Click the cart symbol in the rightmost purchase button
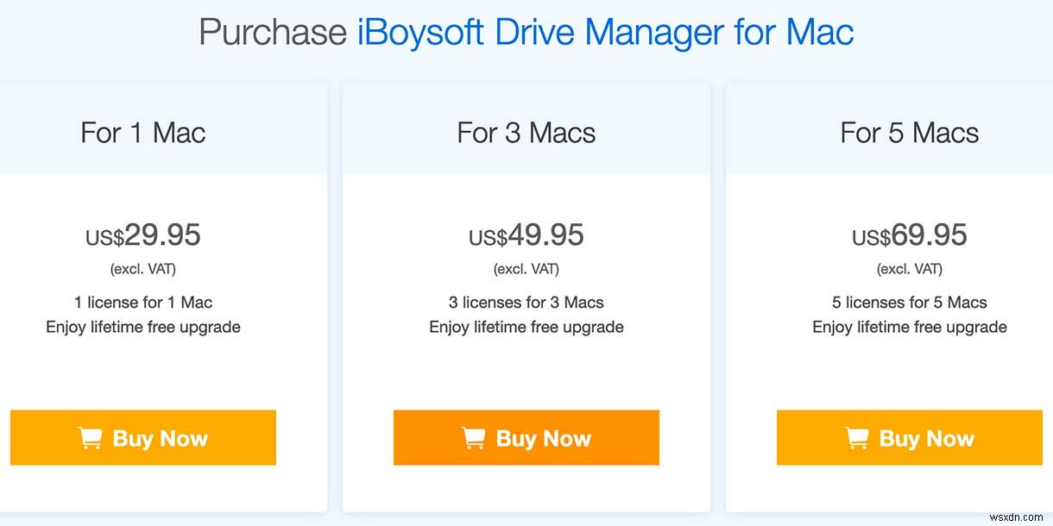The width and height of the screenshot is (1053, 526). pyautogui.click(x=857, y=438)
